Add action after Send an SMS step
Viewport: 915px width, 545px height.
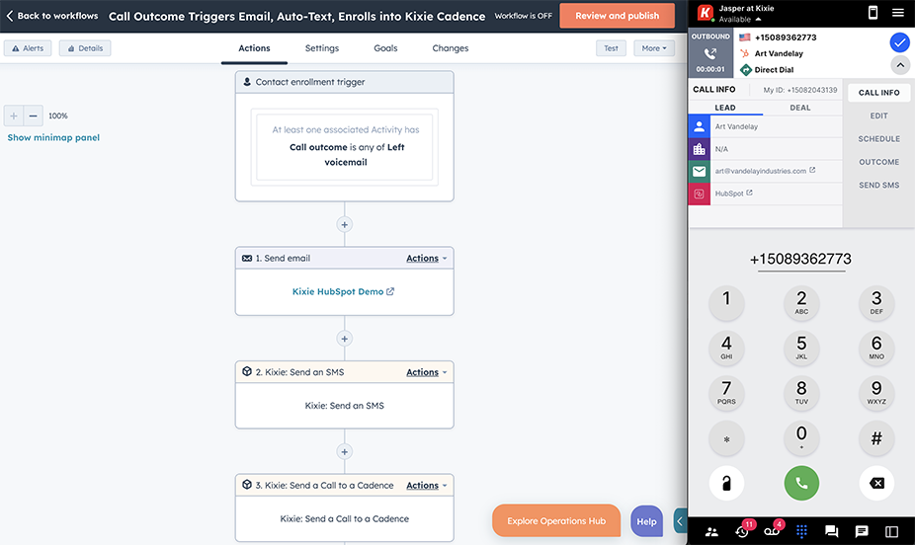[344, 452]
